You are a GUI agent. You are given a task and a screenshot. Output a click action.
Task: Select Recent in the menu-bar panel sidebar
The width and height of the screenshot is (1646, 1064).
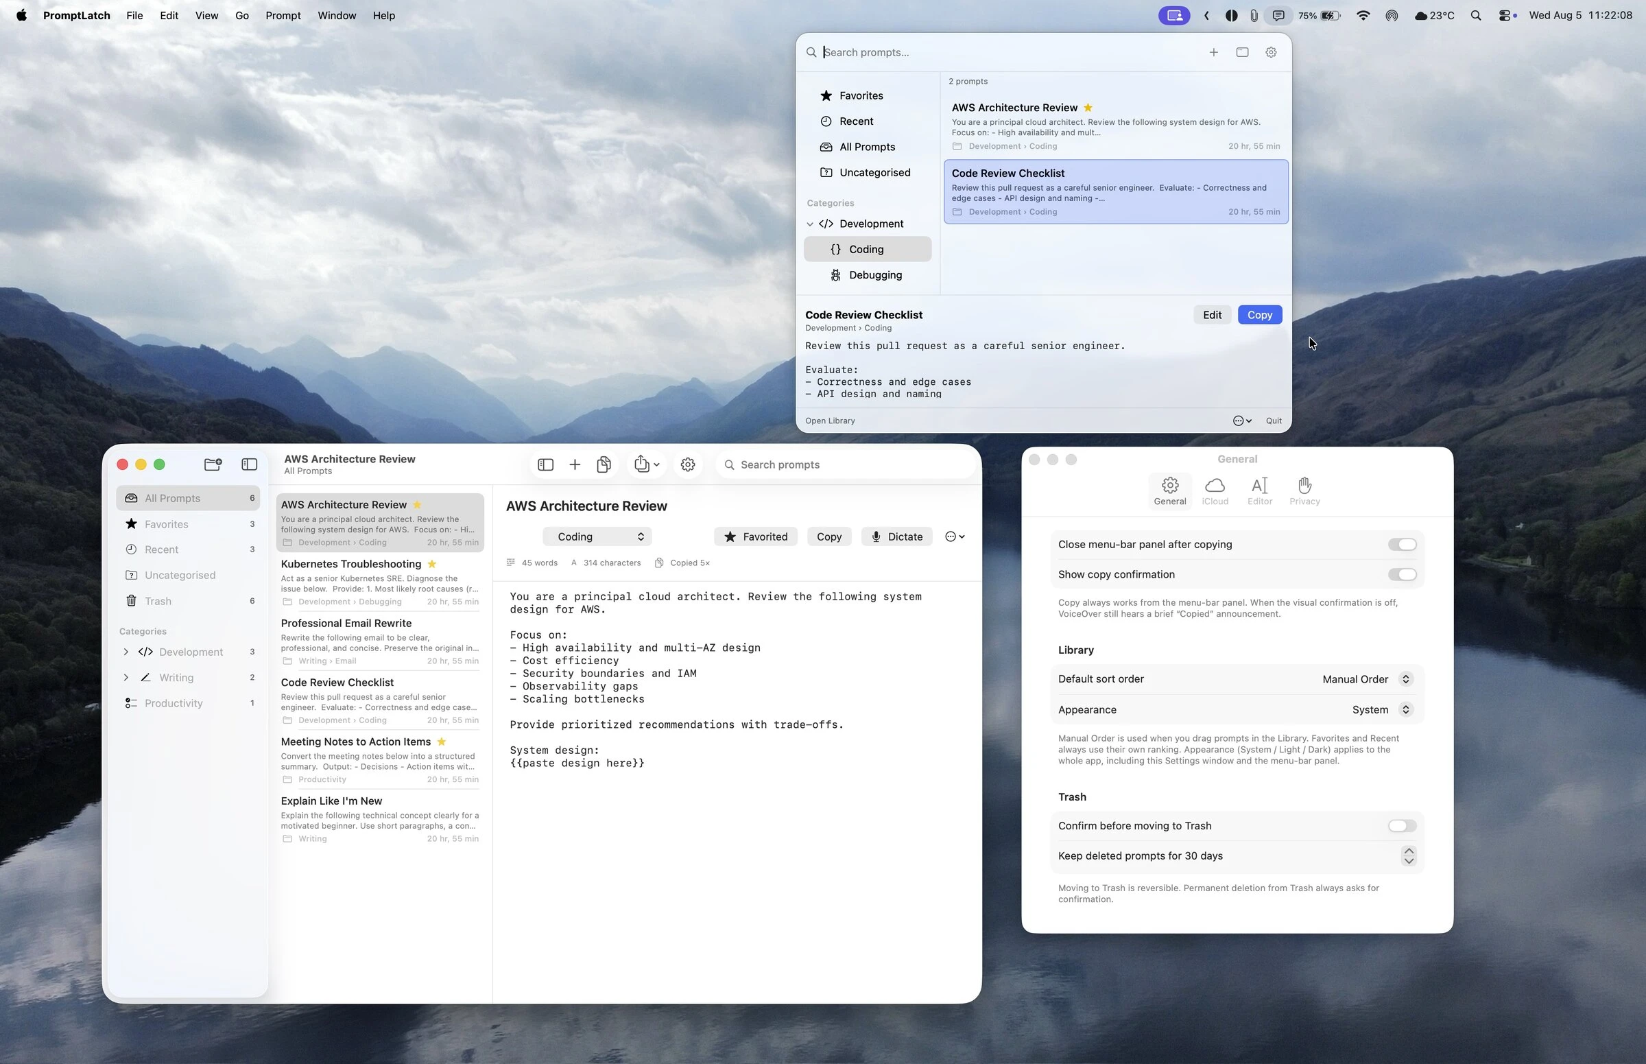[x=868, y=121]
